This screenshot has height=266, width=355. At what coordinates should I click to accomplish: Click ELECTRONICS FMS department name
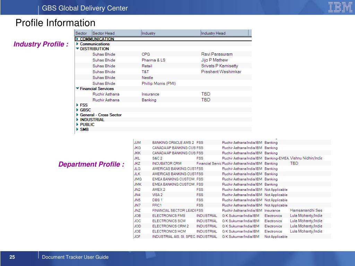pos(168,215)
